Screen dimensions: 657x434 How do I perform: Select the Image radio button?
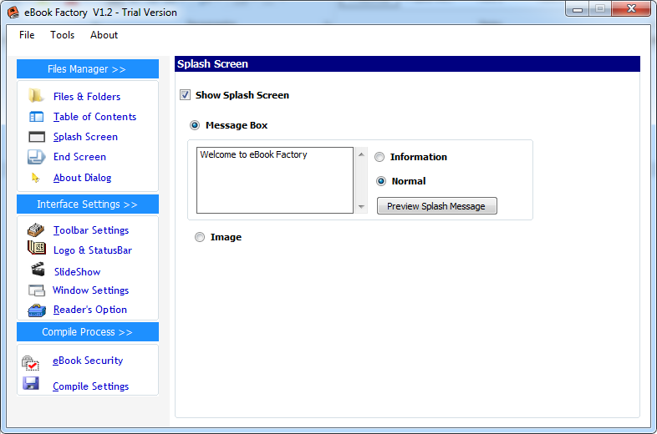[x=200, y=237]
